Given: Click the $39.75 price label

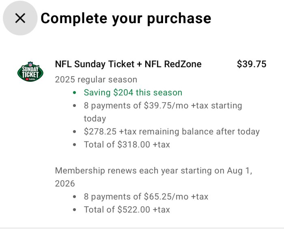Looking at the screenshot, I should [252, 64].
